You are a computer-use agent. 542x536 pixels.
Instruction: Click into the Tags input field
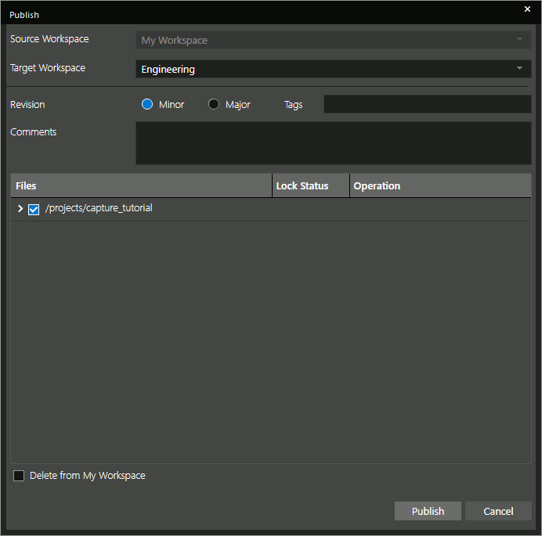(x=427, y=104)
